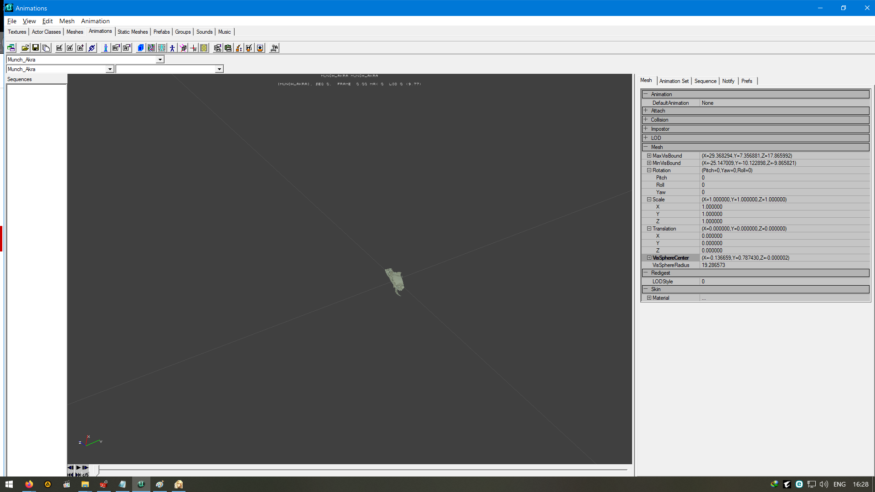The width and height of the screenshot is (875, 492).
Task: Toggle the yellow sphere visibility icon
Action: tap(203, 48)
